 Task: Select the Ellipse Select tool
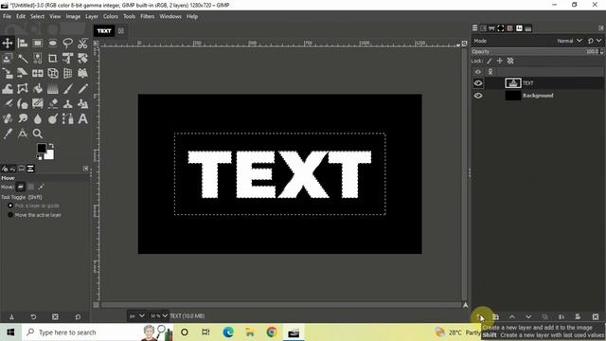click(53, 43)
